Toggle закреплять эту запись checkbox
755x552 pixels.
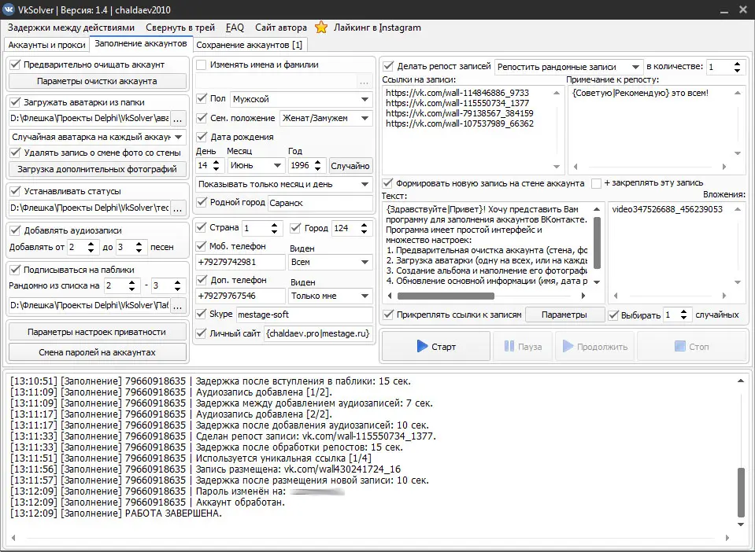pos(596,183)
